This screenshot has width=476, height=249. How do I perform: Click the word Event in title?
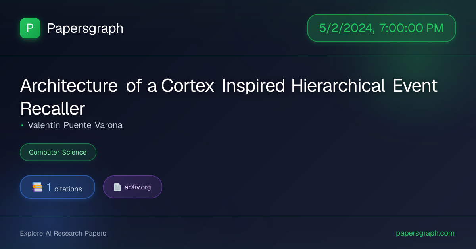coord(415,85)
